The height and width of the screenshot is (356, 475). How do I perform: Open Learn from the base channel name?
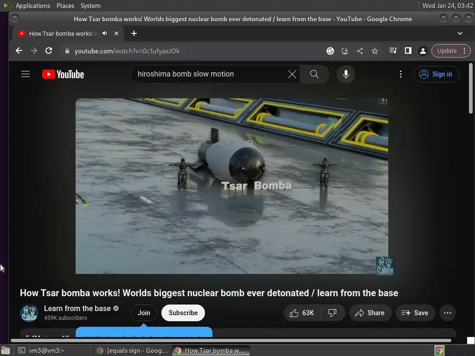[77, 308]
